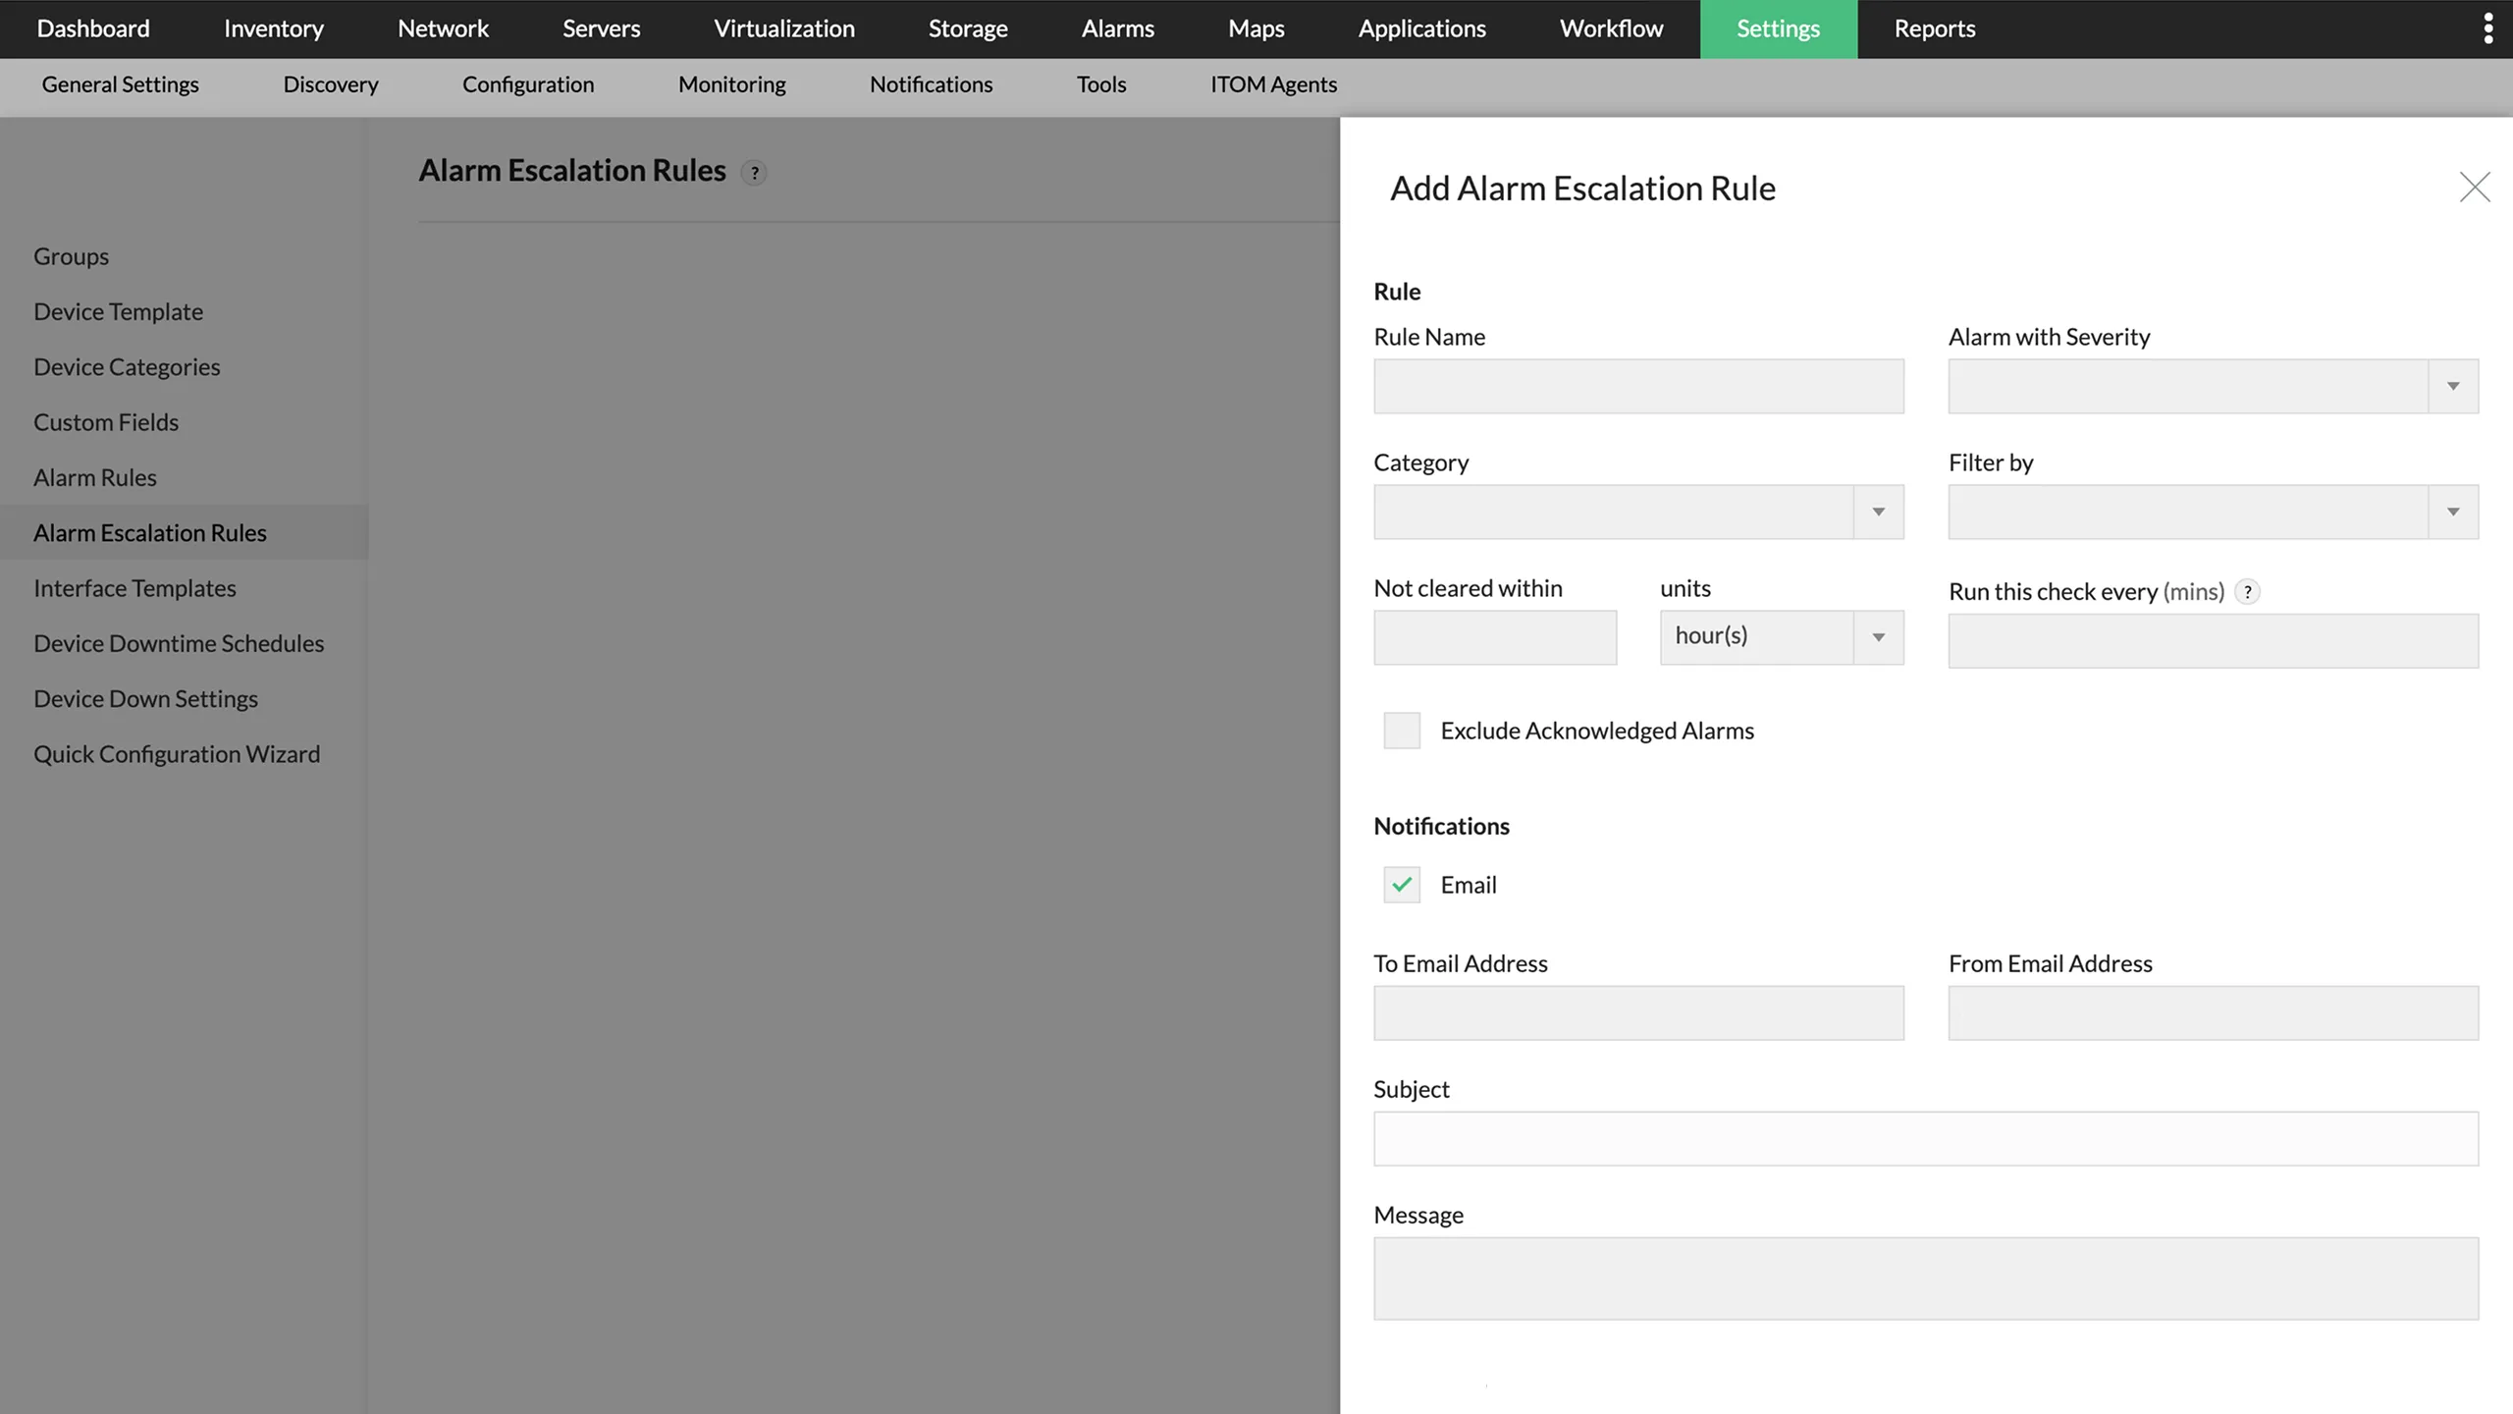2513x1414 pixels.
Task: Select Alarm Rules in the sidebar
Action: click(94, 477)
